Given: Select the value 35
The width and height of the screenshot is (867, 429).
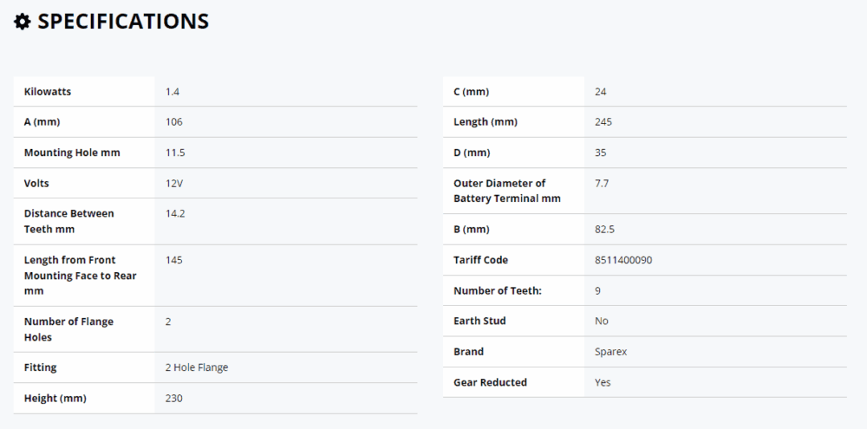Looking at the screenshot, I should click(x=601, y=153).
